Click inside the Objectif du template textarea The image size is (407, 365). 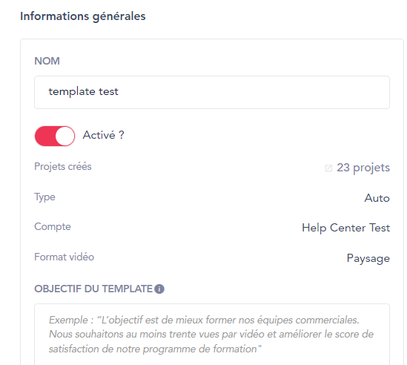coord(212,335)
